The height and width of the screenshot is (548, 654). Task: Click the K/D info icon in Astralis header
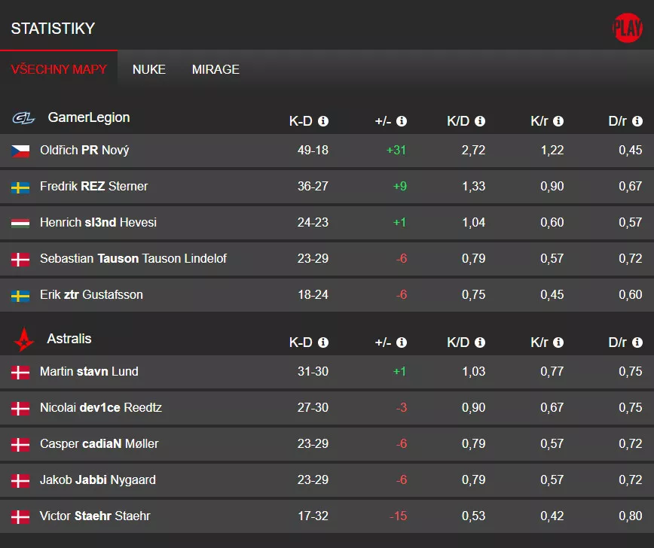(x=480, y=342)
